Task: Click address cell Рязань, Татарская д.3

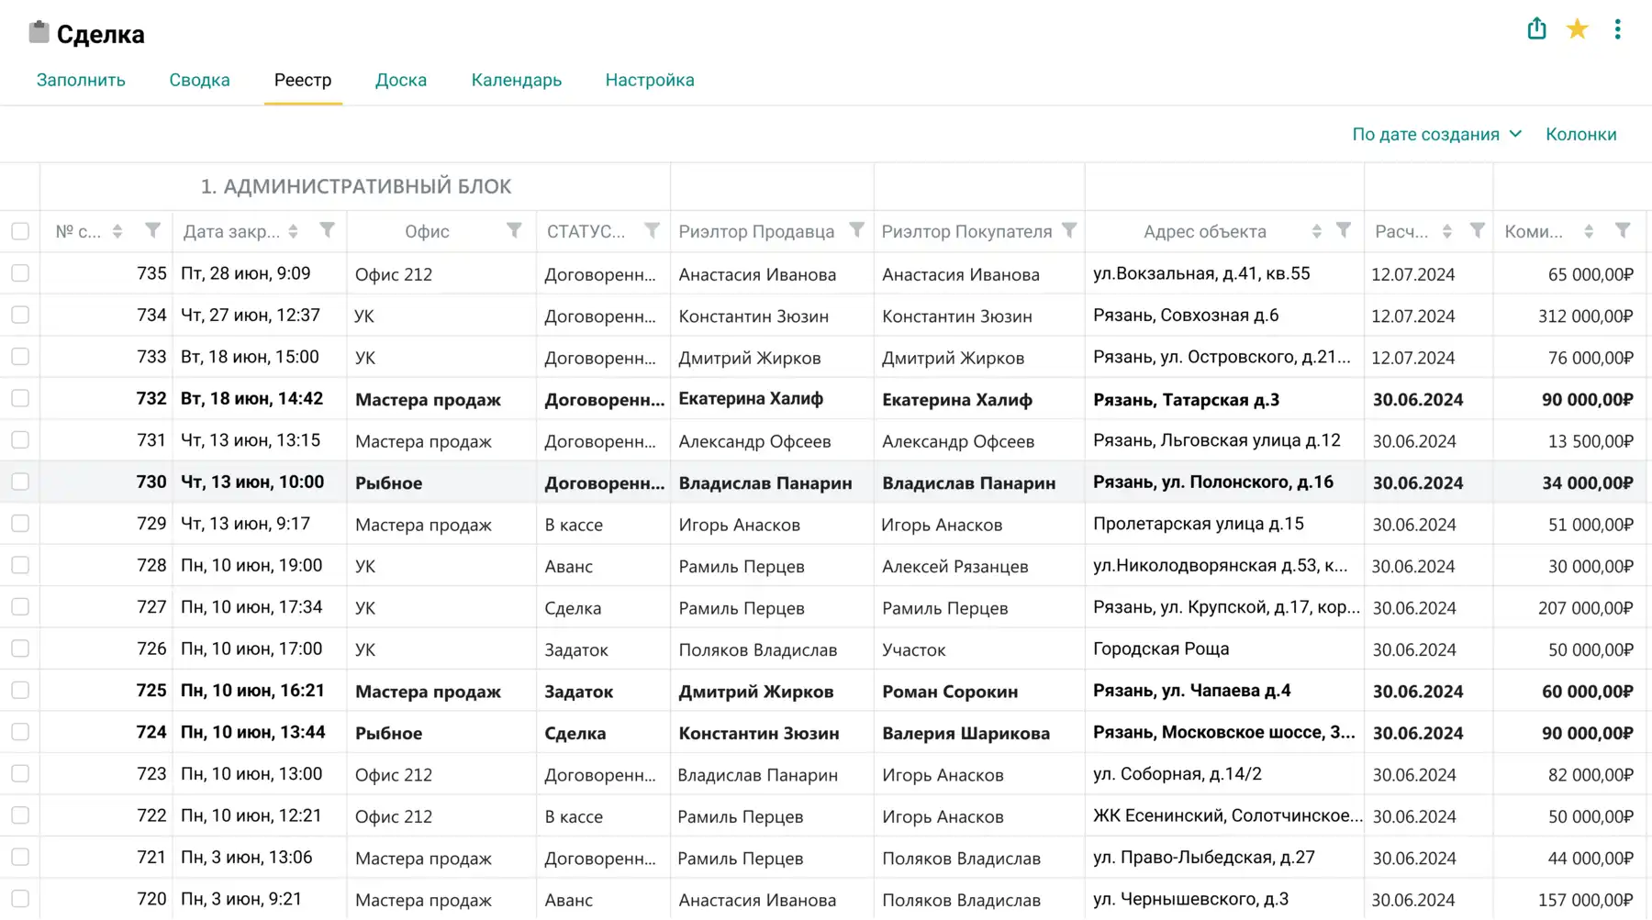Action: 1186,399
